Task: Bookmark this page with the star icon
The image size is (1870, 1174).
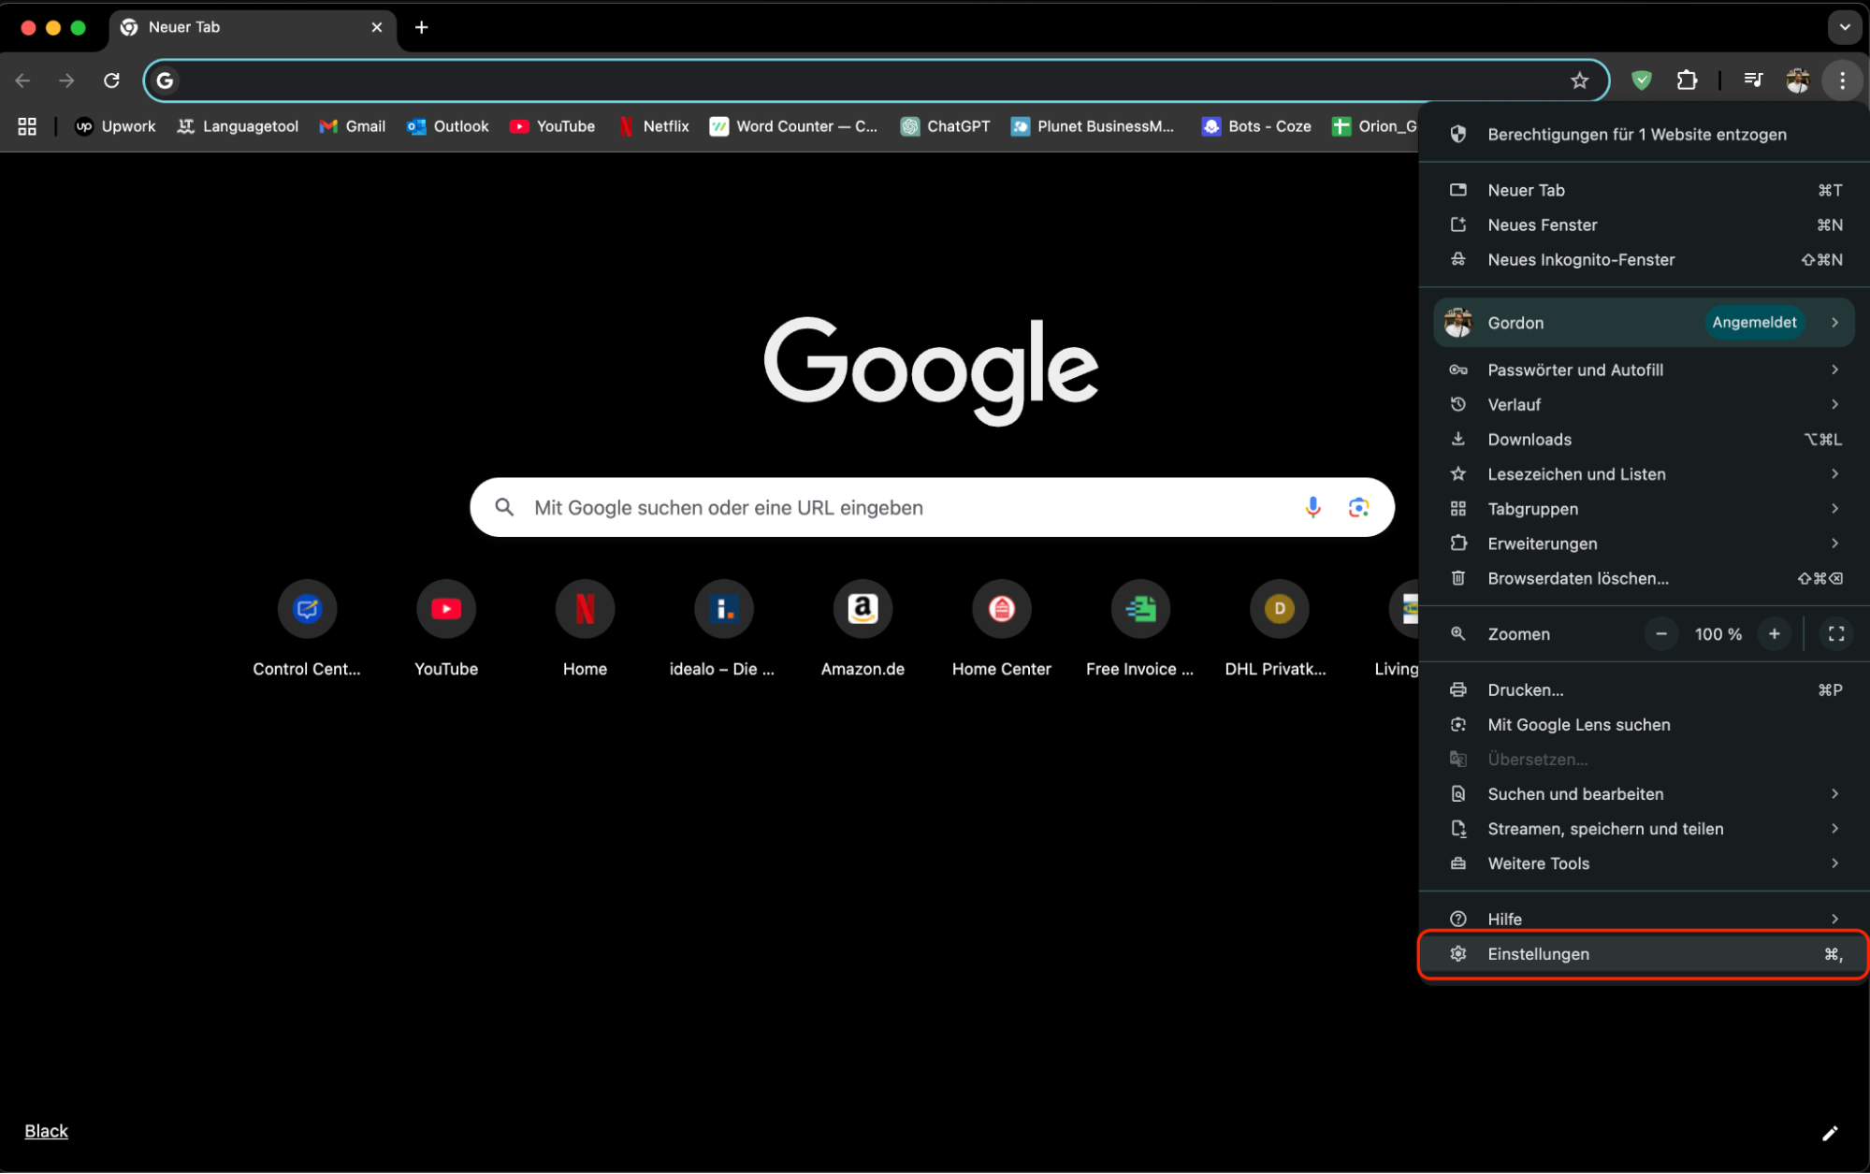Action: pos(1580,80)
